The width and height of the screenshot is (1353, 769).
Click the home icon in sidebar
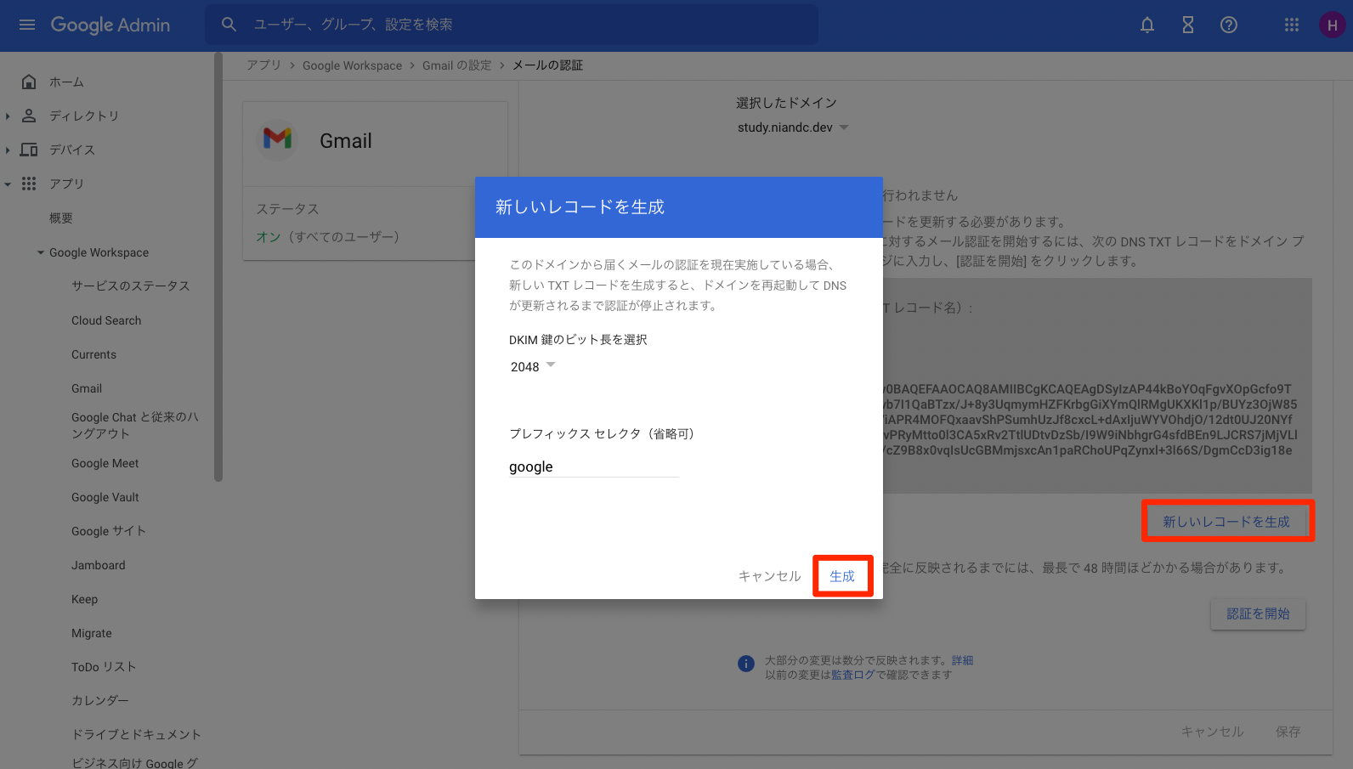[x=29, y=82]
